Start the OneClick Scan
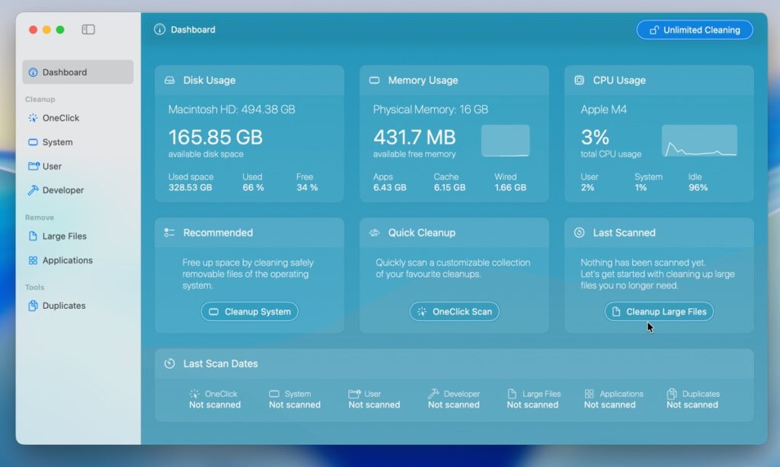The image size is (780, 467). pos(454,312)
